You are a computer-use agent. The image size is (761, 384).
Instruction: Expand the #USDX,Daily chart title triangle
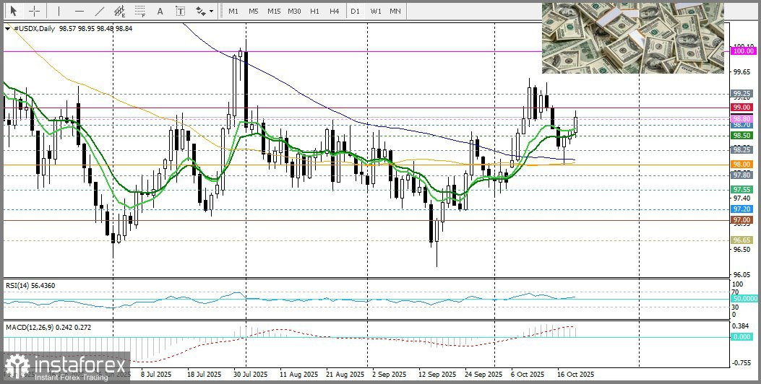[7, 29]
